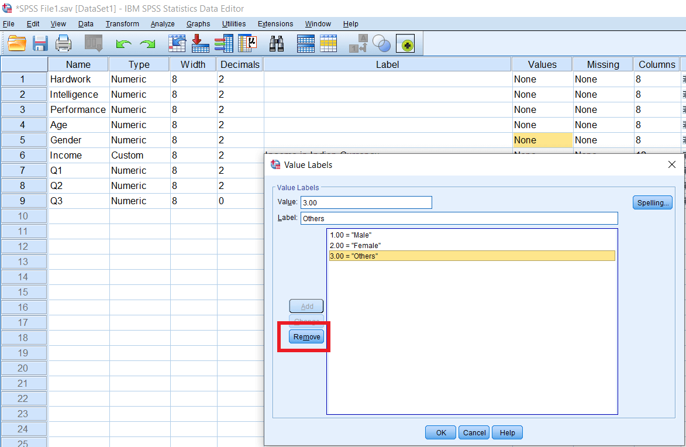Screen dimensions: 686x447
Task: Open the Transform menu
Action: (122, 24)
